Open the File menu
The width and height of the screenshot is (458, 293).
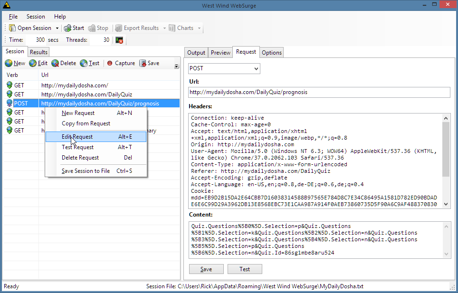click(13, 17)
